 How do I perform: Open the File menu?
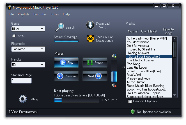tap(11, 14)
